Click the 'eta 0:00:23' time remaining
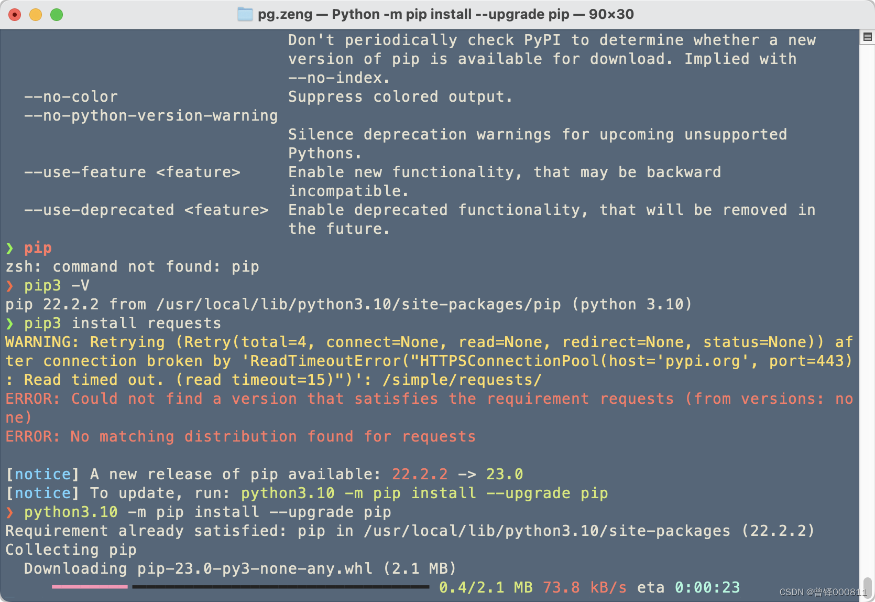The width and height of the screenshot is (875, 602). point(688,588)
